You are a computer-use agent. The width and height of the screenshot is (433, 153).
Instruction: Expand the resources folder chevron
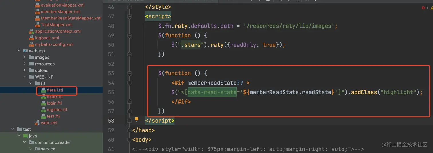(x=25, y=64)
